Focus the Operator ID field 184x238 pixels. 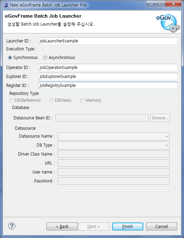(x=108, y=67)
